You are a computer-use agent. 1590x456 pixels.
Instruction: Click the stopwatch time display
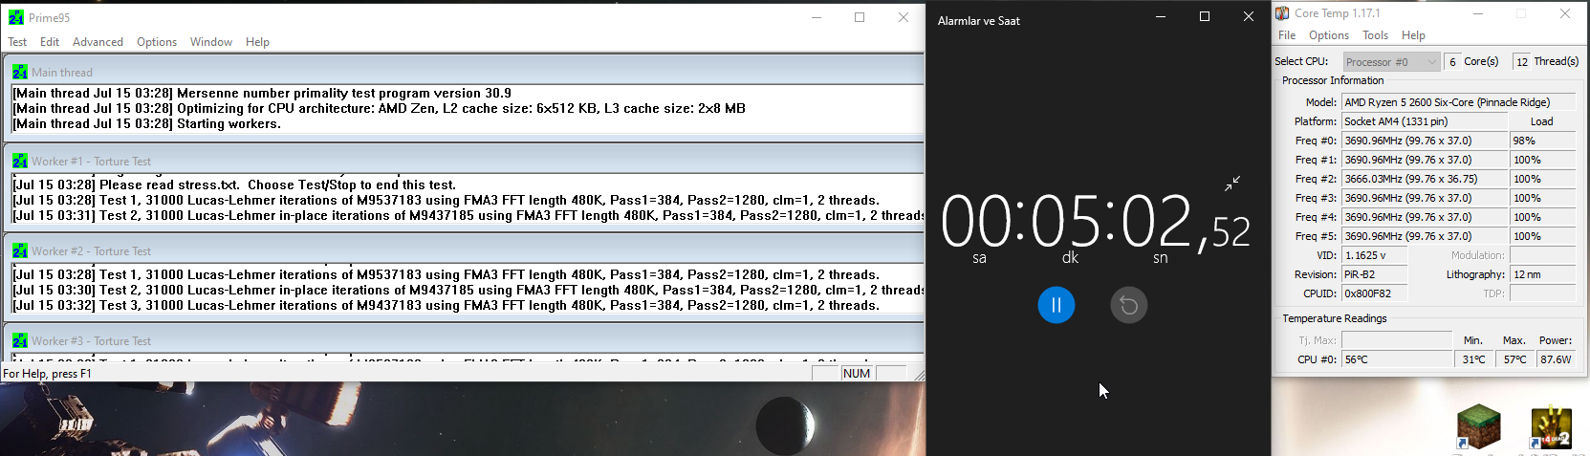1096,223
